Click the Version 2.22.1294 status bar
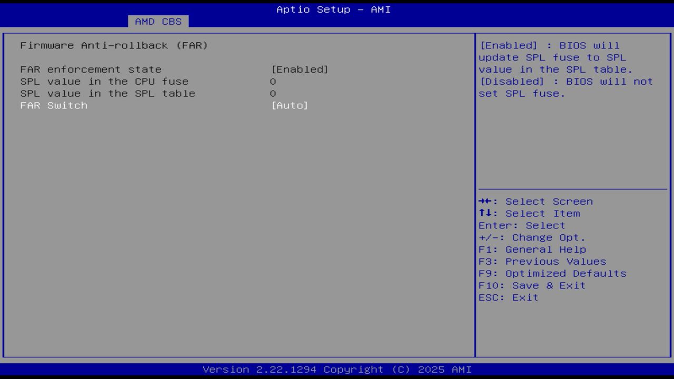The width and height of the screenshot is (674, 379). [x=337, y=370]
